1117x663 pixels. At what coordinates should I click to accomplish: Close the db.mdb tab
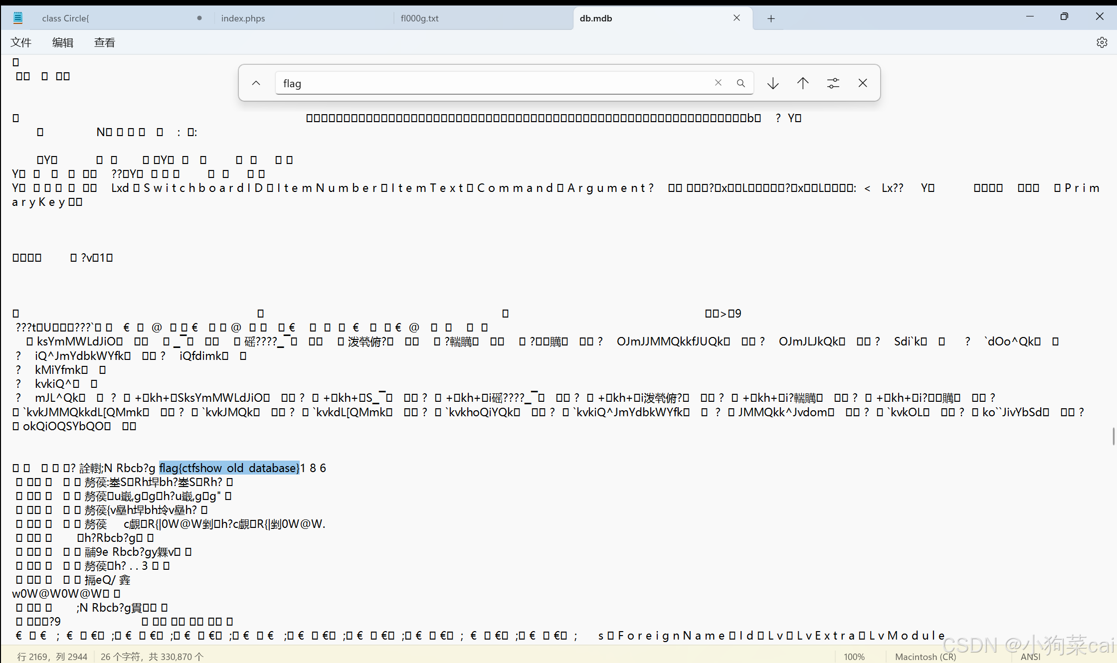[737, 18]
